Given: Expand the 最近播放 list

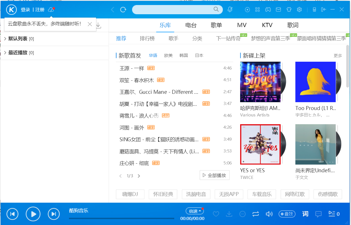Looking at the screenshot, I should pyautogui.click(x=5, y=53).
